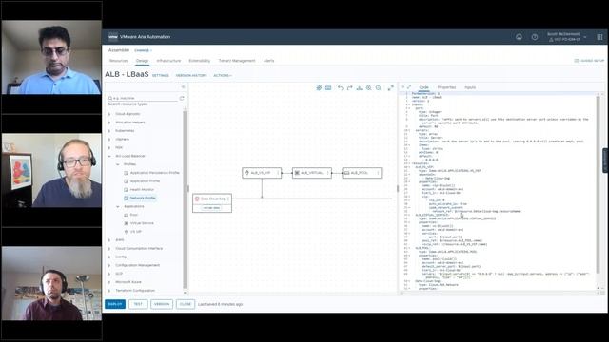Viewport: 609px width, 342px height.
Task: Click the DEPLOY button
Action: pyautogui.click(x=115, y=304)
